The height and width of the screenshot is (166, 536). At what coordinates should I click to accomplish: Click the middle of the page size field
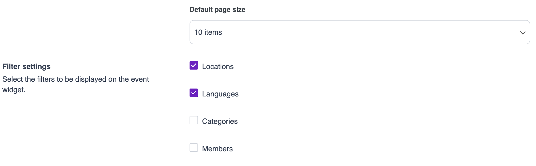[x=359, y=32]
